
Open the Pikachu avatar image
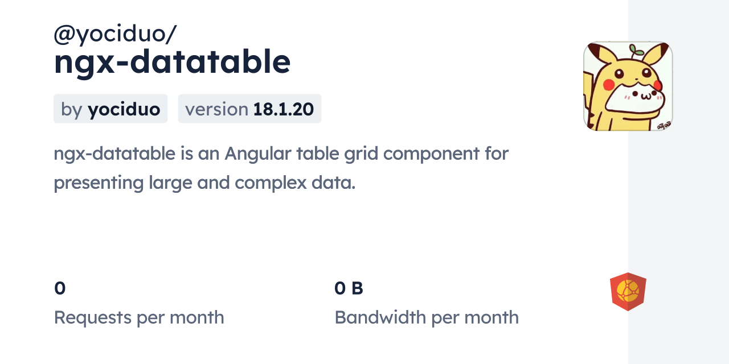point(628,86)
